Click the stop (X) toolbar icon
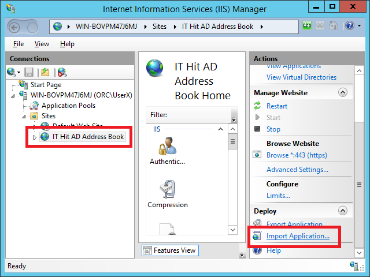Image resolution: width=370 pixels, height=277 pixels. [320, 25]
